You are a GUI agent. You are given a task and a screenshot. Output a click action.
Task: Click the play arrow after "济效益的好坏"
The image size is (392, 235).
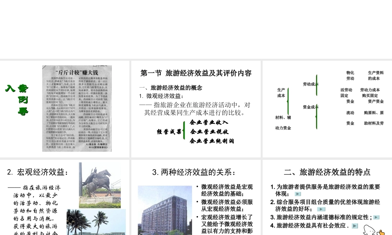pos(321,208)
